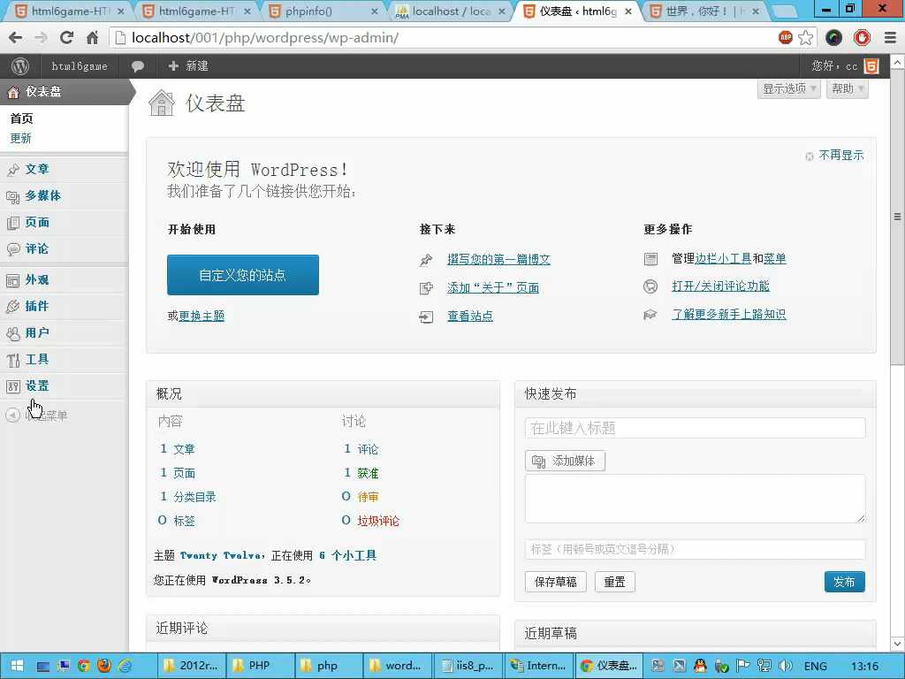Image resolution: width=905 pixels, height=679 pixels.
Task: Click the bookmark star icon
Action: [806, 38]
